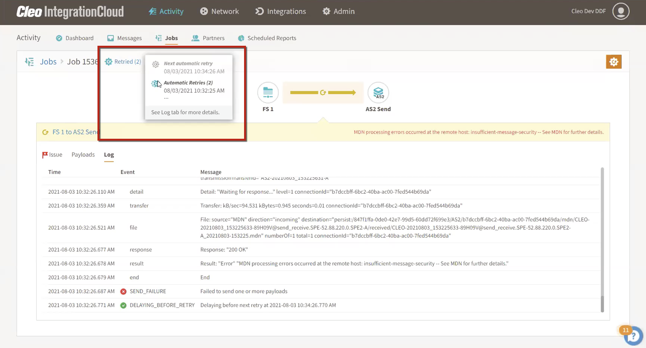Click the jobs tree icon in breadcrumb
Viewport: 646px width, 348px height.
click(29, 61)
